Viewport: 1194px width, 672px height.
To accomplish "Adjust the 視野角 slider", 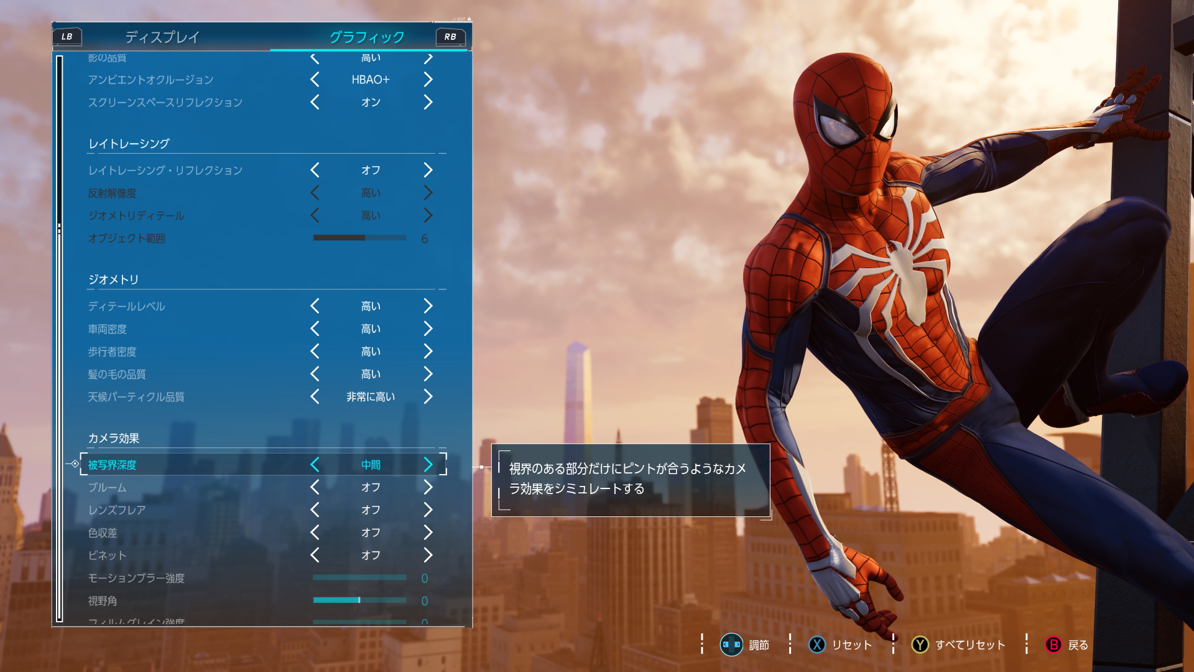I will (x=359, y=600).
